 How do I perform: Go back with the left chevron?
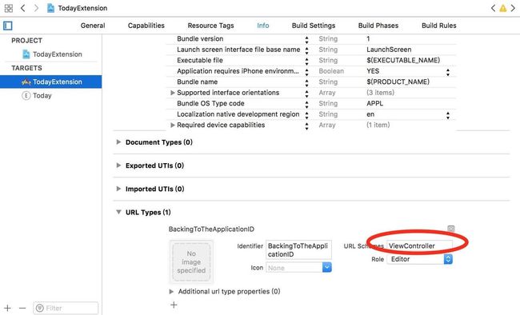[23, 8]
